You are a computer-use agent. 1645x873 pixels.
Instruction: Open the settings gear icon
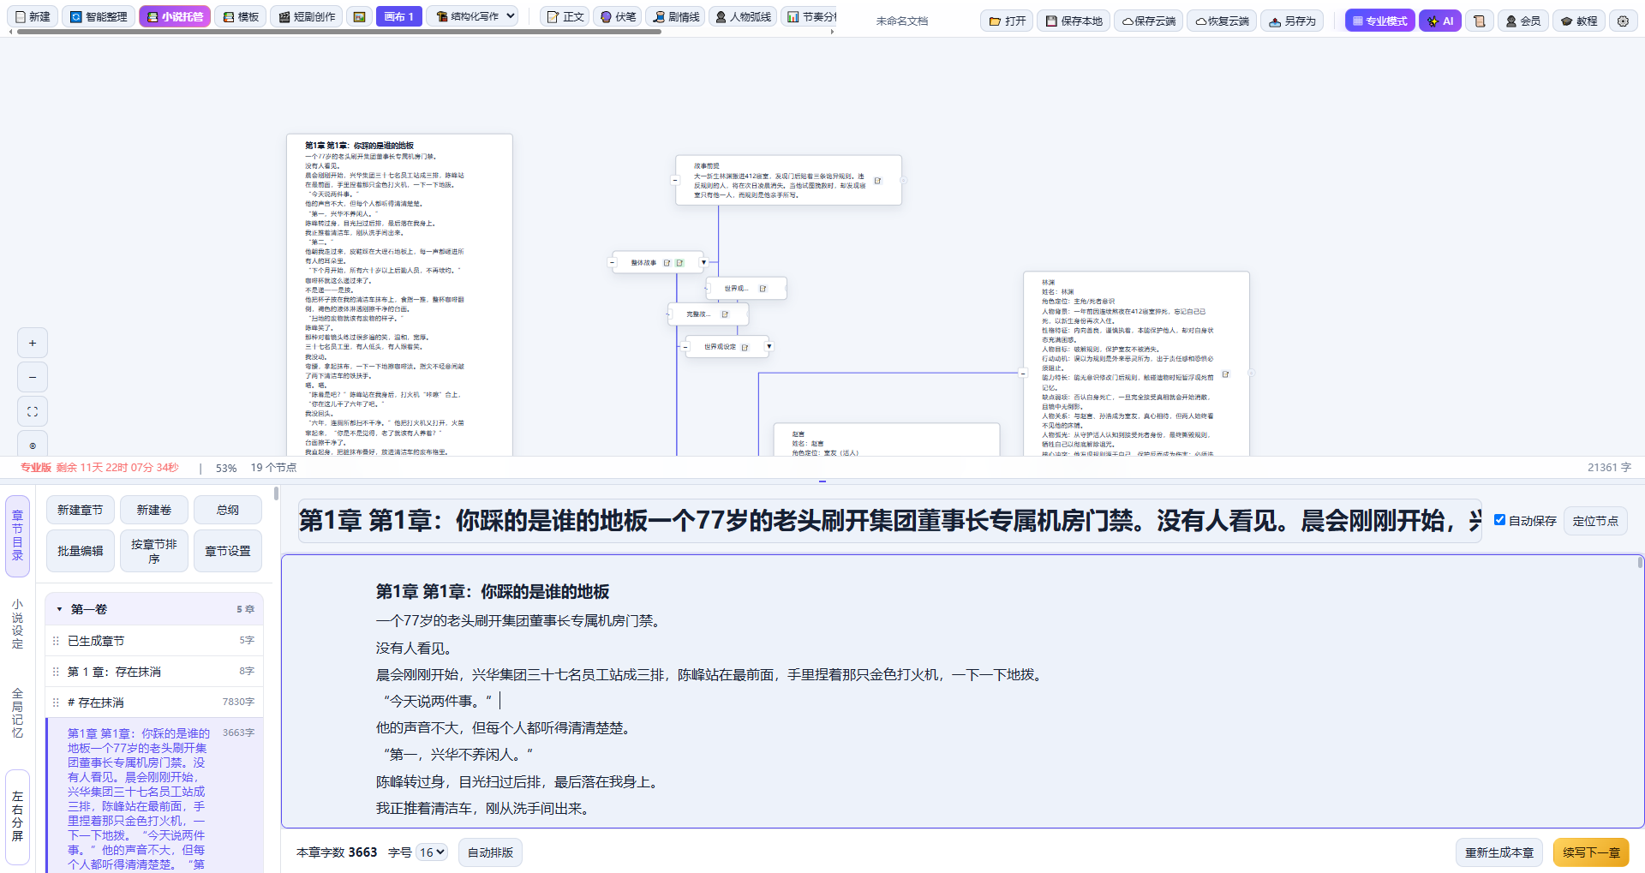click(x=1623, y=21)
